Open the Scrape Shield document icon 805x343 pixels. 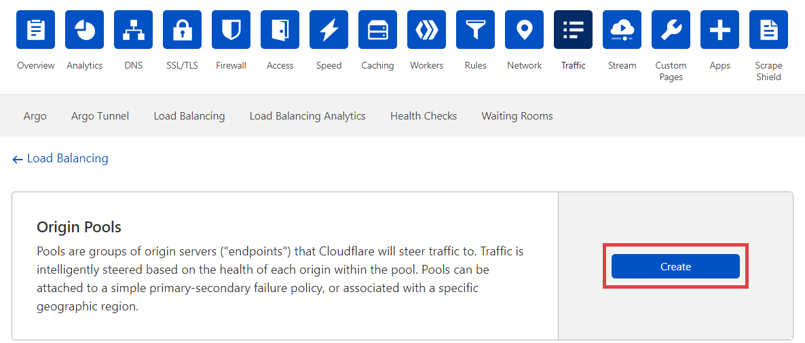pyautogui.click(x=768, y=30)
